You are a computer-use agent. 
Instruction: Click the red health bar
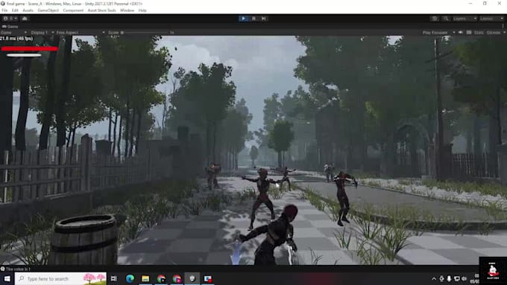coord(29,48)
